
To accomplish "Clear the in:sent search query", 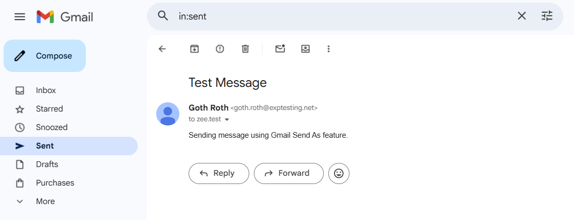I will (522, 16).
